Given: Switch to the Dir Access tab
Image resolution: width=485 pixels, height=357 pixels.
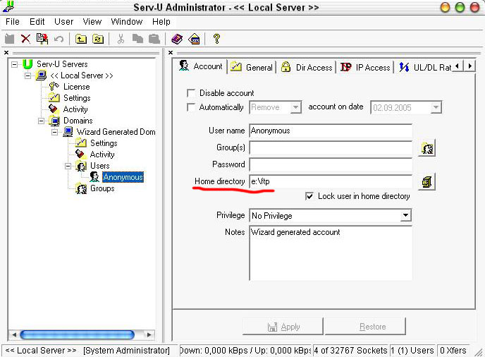Looking at the screenshot, I should pyautogui.click(x=307, y=67).
